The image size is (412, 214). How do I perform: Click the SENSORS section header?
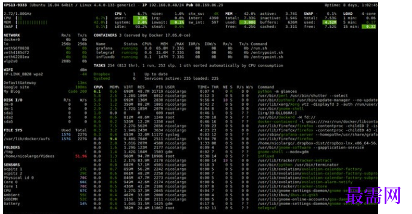click(11, 165)
